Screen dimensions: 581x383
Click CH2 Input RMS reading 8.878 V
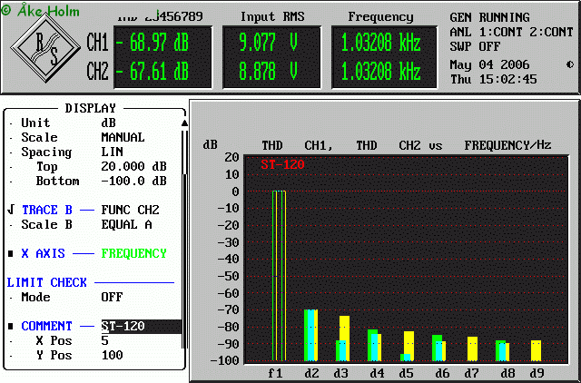[269, 71]
